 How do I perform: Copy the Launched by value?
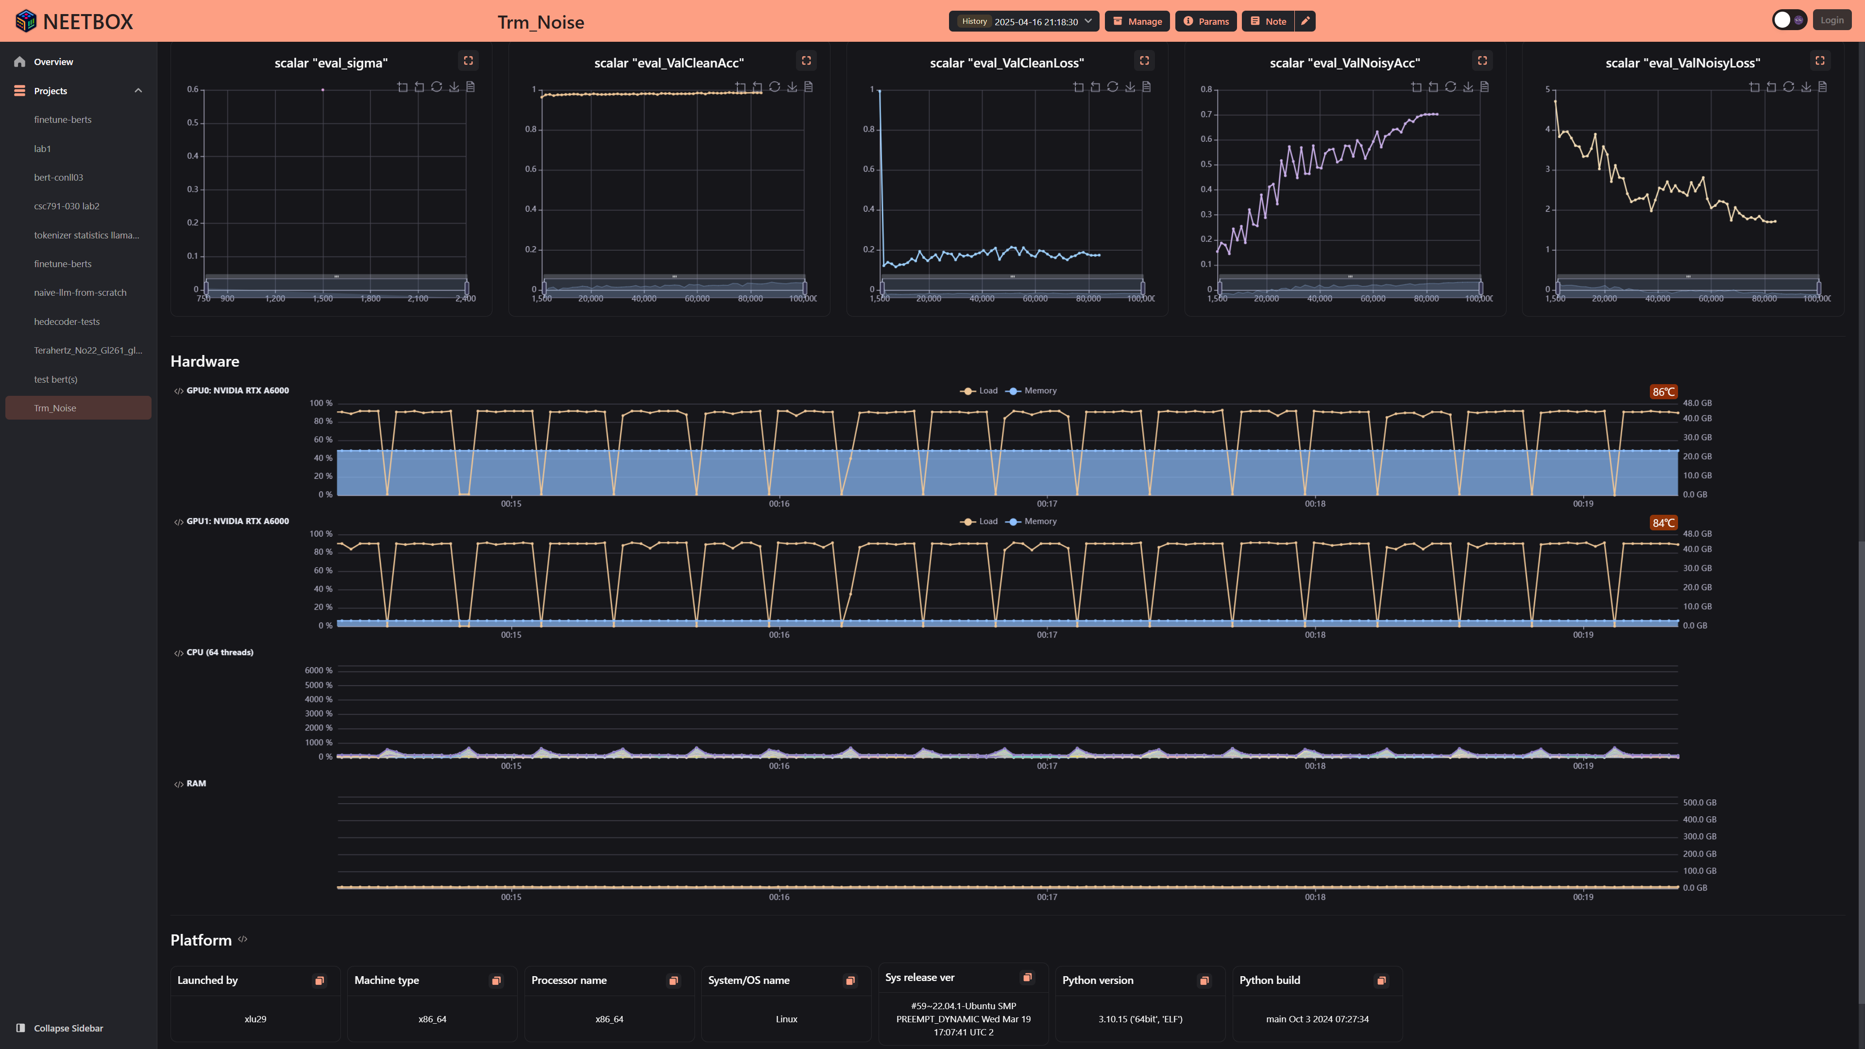click(x=319, y=980)
